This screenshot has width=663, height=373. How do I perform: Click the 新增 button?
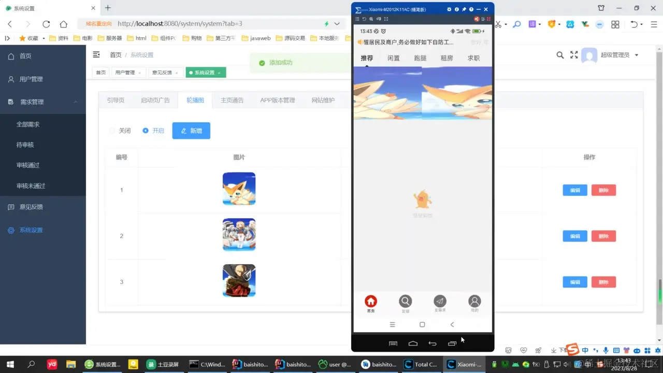click(191, 131)
